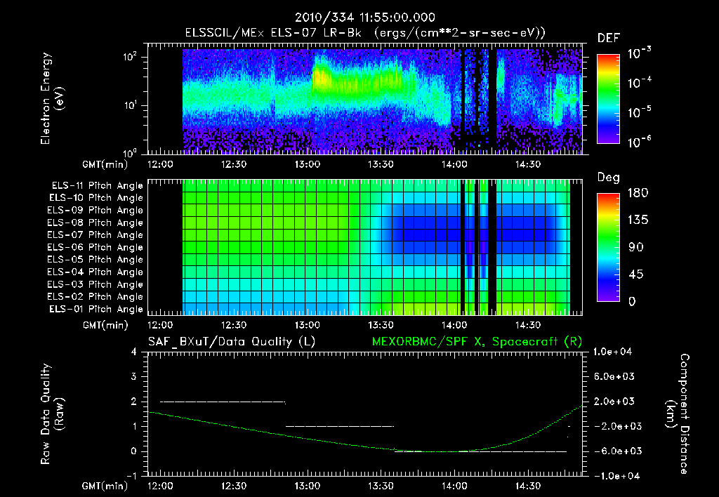Click the 14:00 tick label under pitch angle panel
719x497 pixels.
coord(454,325)
